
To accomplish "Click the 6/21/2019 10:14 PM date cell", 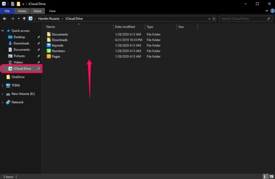I will click(x=128, y=40).
